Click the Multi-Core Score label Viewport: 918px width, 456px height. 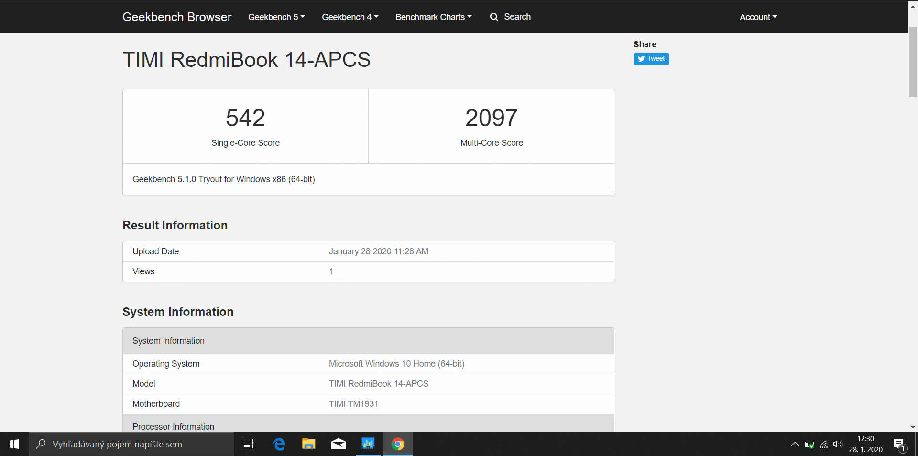[492, 143]
